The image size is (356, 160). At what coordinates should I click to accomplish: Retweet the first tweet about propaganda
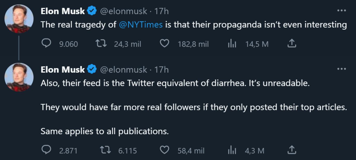pos(101,44)
